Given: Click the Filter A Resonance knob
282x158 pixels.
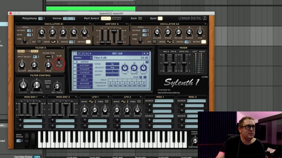Looking at the screenshot, I should pyautogui.click(x=34, y=65).
